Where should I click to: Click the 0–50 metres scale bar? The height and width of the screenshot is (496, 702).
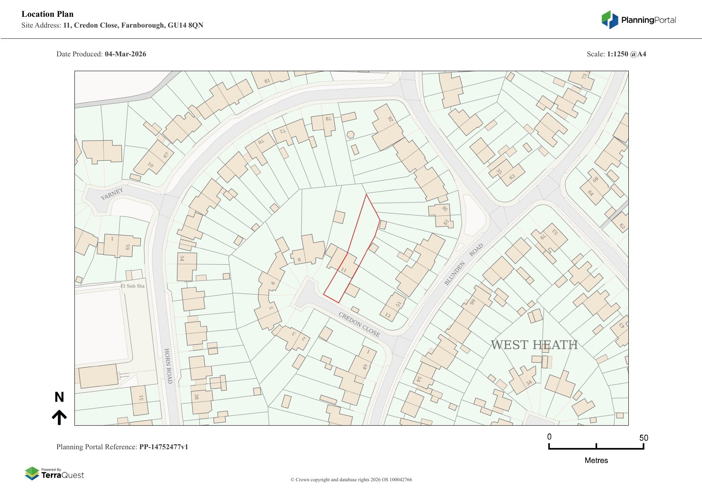click(x=596, y=446)
